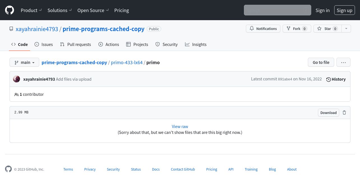Open Status footer link

coord(136,169)
